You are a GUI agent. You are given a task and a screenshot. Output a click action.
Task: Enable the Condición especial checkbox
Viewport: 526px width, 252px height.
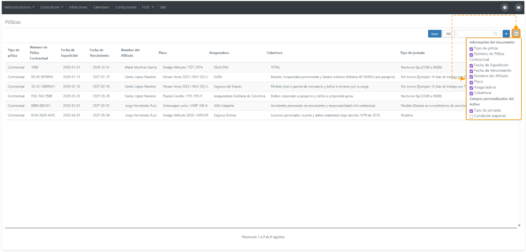(x=471, y=116)
